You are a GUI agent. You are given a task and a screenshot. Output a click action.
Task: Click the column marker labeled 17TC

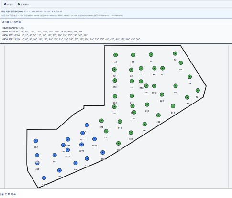click(141, 82)
